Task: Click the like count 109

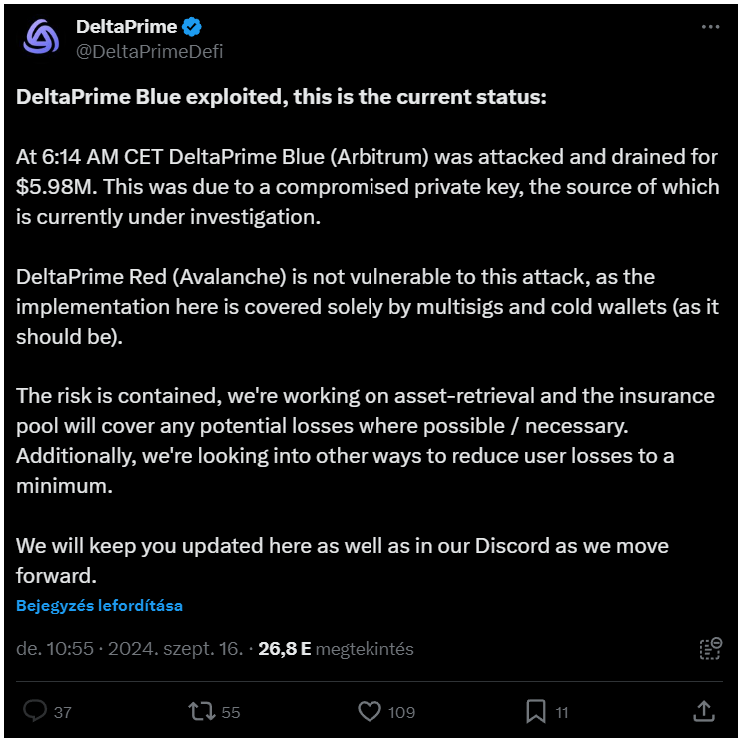Action: pos(402,712)
